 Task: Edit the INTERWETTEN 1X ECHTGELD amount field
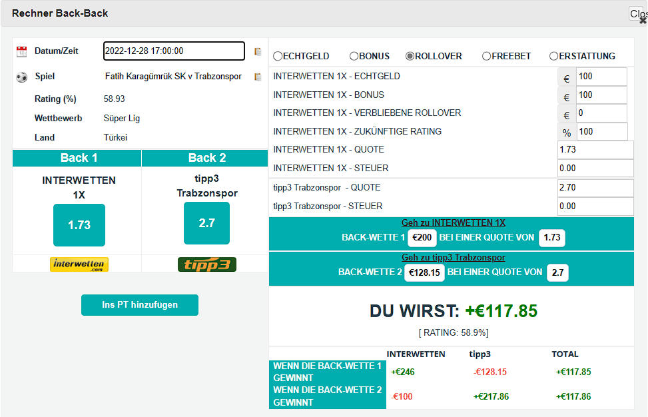click(602, 77)
